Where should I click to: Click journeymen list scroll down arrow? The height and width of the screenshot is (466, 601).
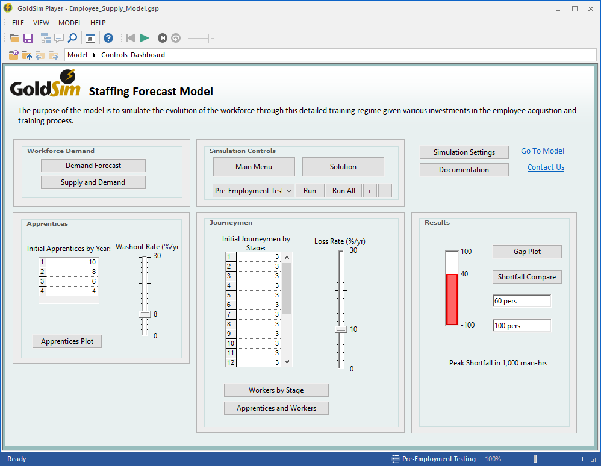pos(287,362)
